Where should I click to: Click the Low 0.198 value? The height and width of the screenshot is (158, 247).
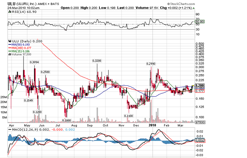click(107, 8)
